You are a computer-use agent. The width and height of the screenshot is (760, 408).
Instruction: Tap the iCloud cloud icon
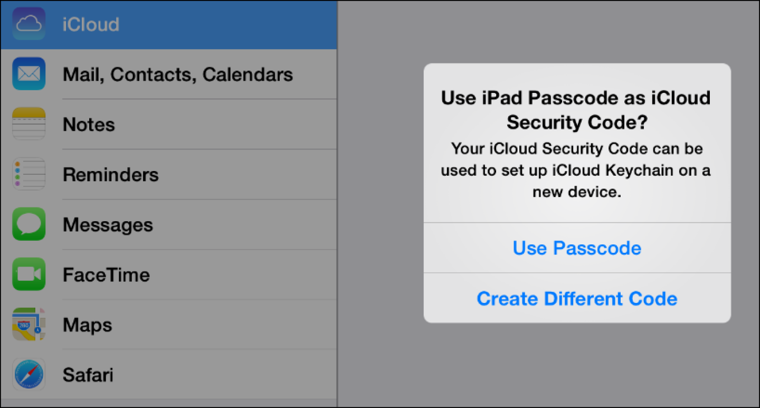click(28, 24)
